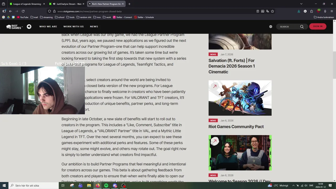
Task: Bookmark this page with the star
Action: (272, 11)
